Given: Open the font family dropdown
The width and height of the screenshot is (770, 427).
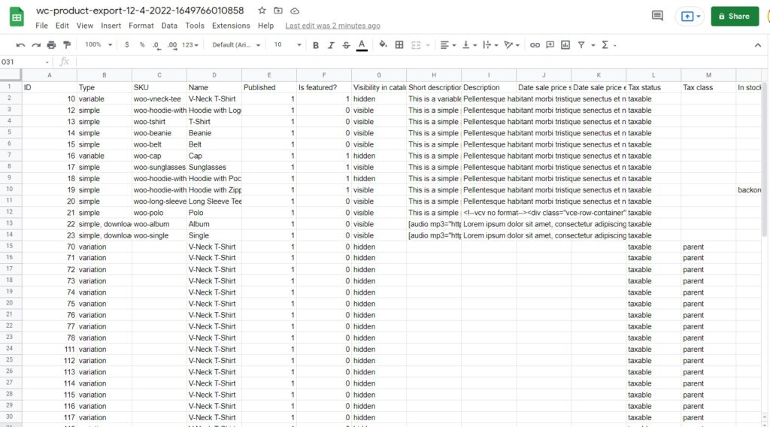Looking at the screenshot, I should click(x=236, y=45).
